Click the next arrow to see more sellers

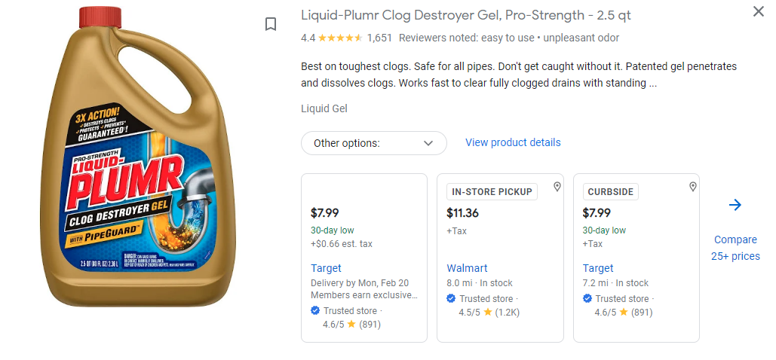[x=735, y=205]
